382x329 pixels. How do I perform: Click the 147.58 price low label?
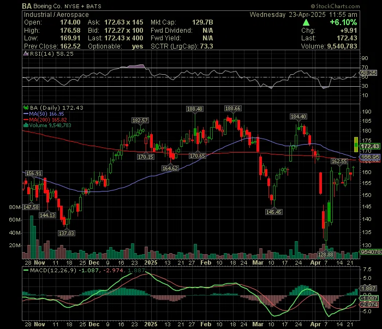[x=31, y=207]
